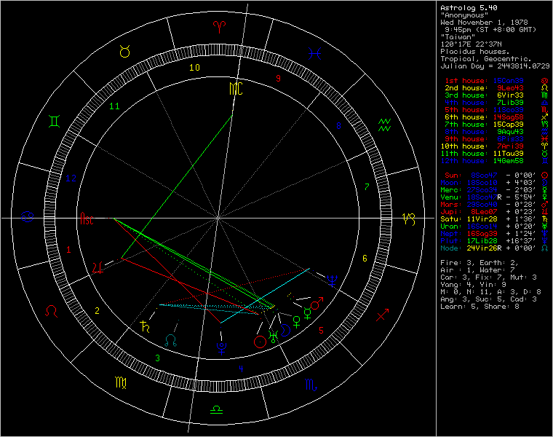
Task: Select the blue crescent Moon glyph
Action: (x=287, y=329)
